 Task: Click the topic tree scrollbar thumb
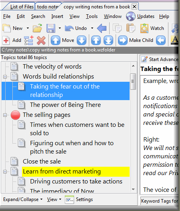click(x=133, y=81)
